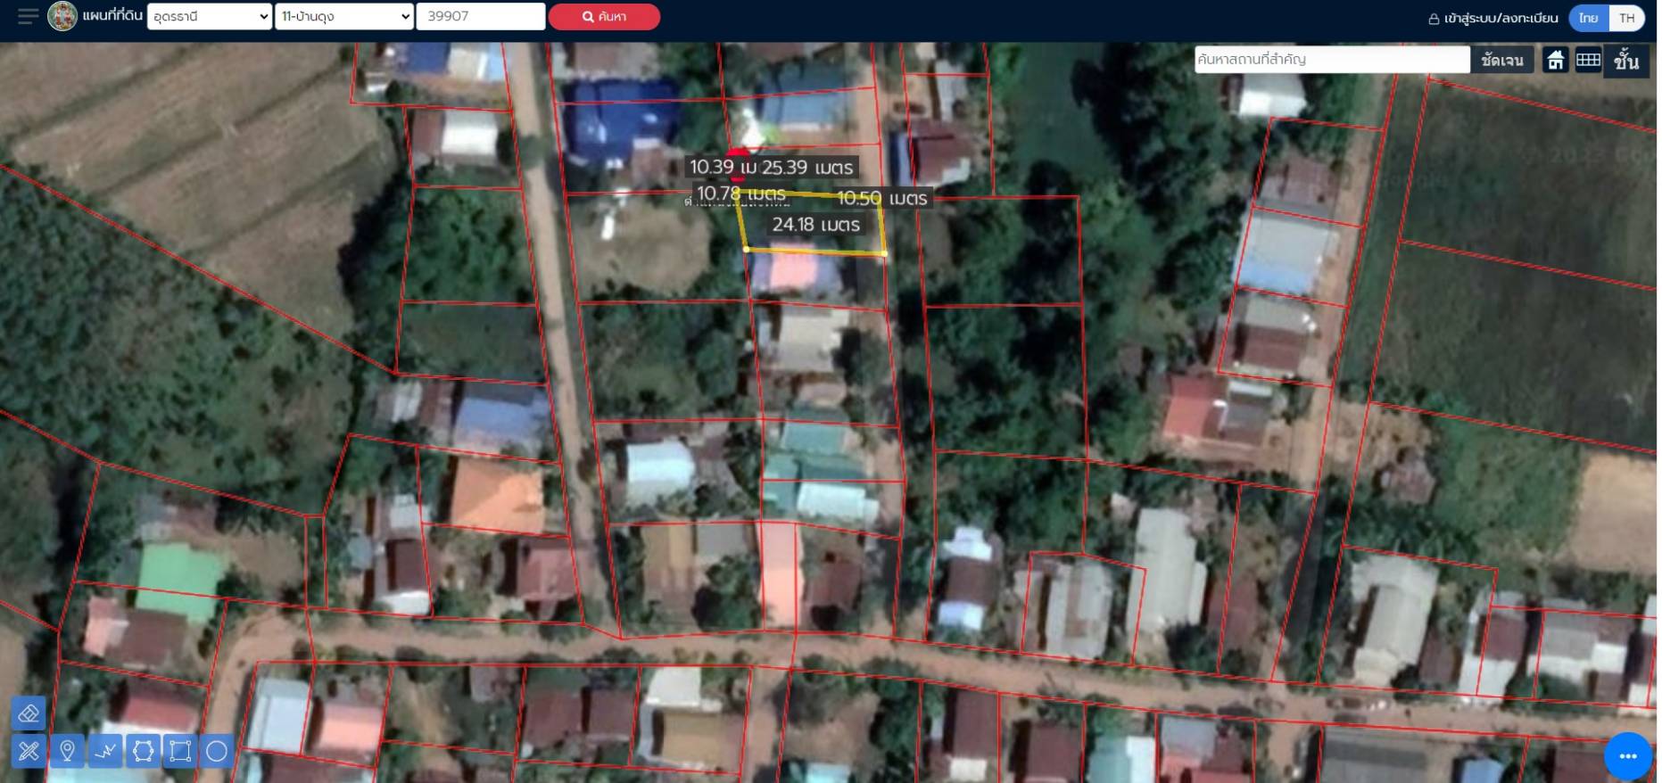Click the parcel number field 39907

point(480,16)
